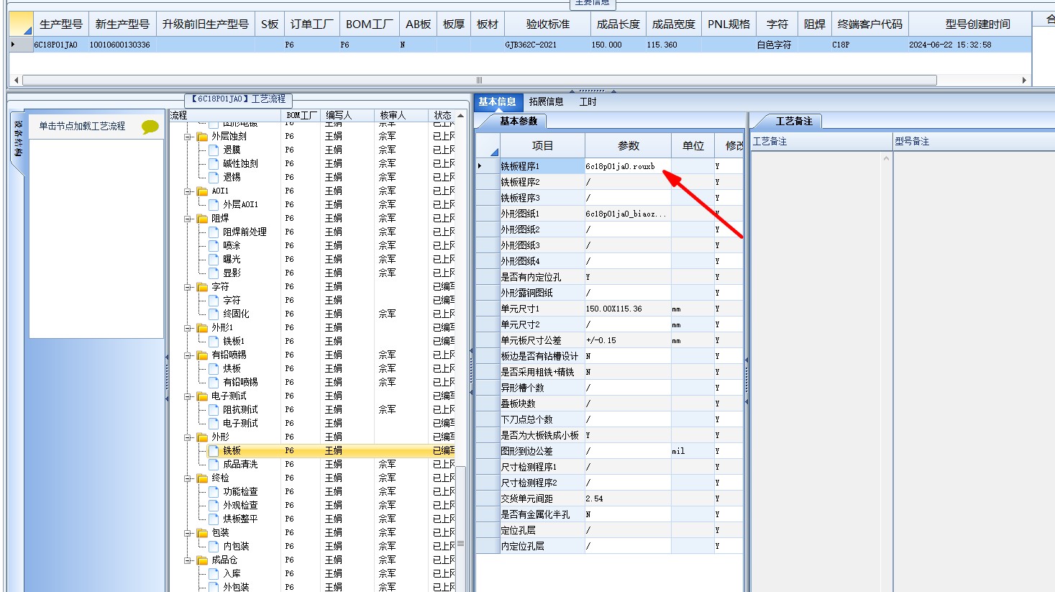
Task: Click the document icon of 外层AOI1 step
Action: click(x=214, y=204)
